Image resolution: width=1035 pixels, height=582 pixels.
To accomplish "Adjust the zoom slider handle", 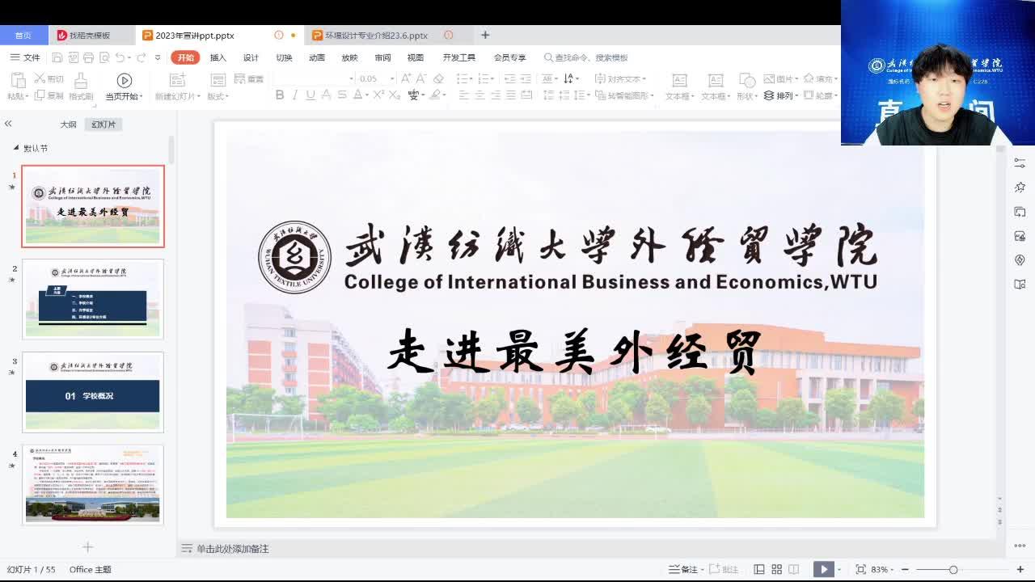I will pos(953,570).
